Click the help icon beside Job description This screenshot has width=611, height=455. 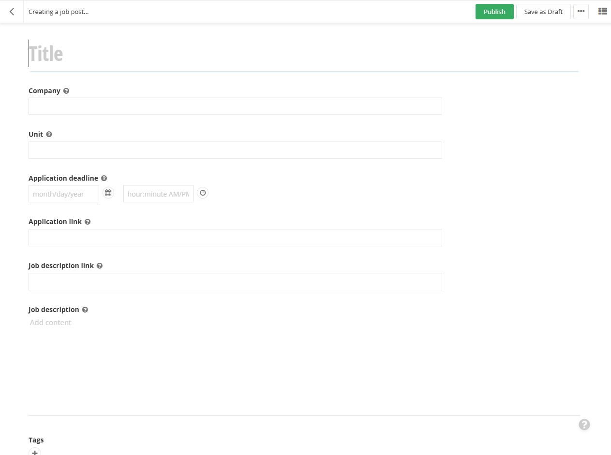coord(85,310)
